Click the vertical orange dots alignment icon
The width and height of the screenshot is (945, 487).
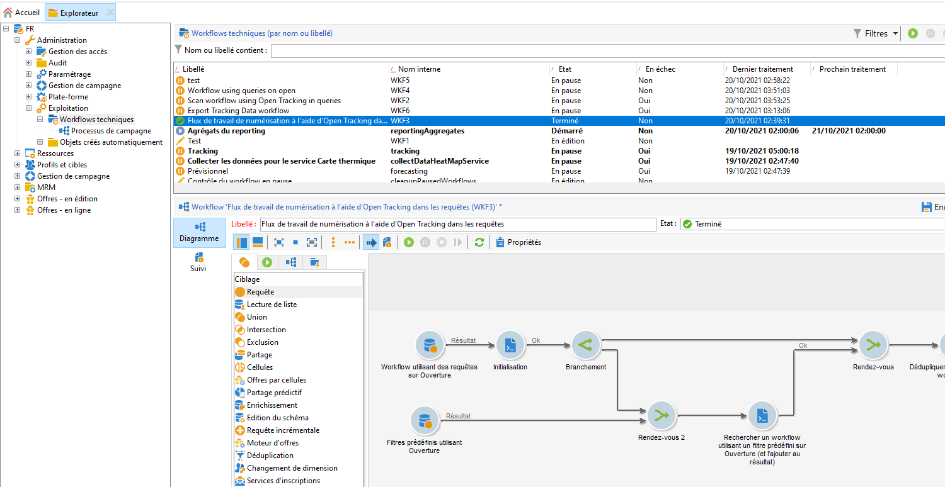333,242
